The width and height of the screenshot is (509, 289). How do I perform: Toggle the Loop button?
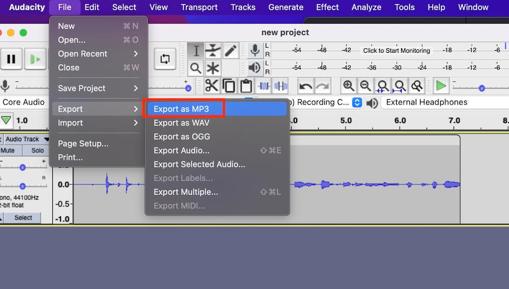pos(165,59)
